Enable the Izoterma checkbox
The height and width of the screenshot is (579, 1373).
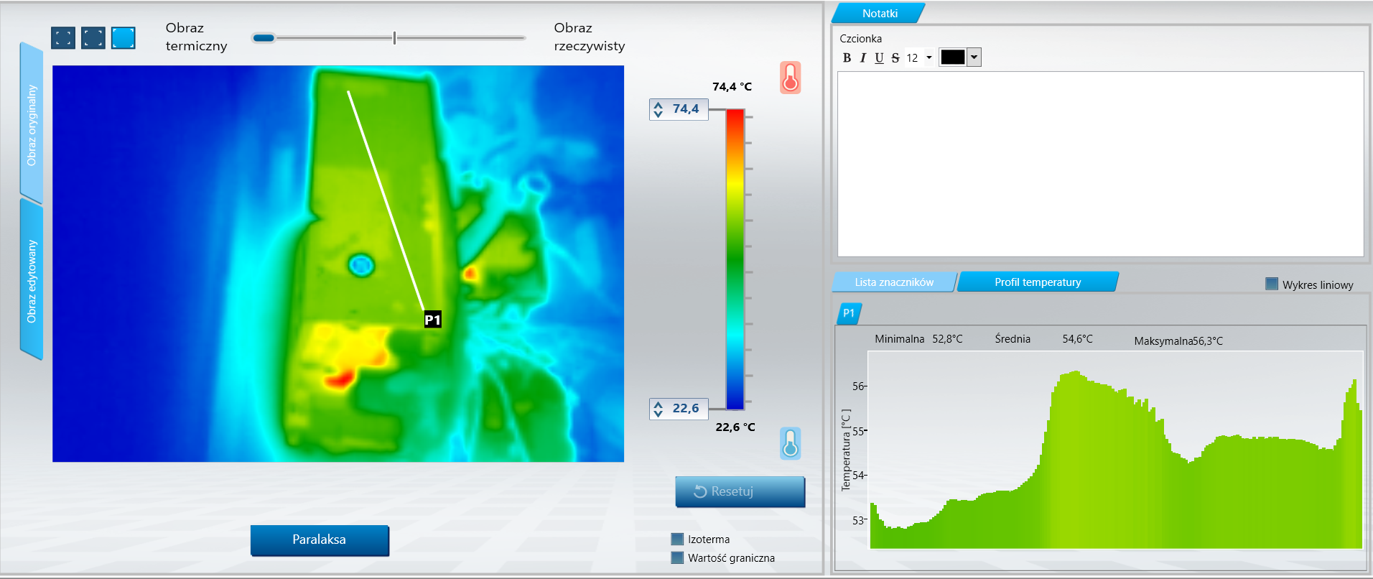(677, 539)
